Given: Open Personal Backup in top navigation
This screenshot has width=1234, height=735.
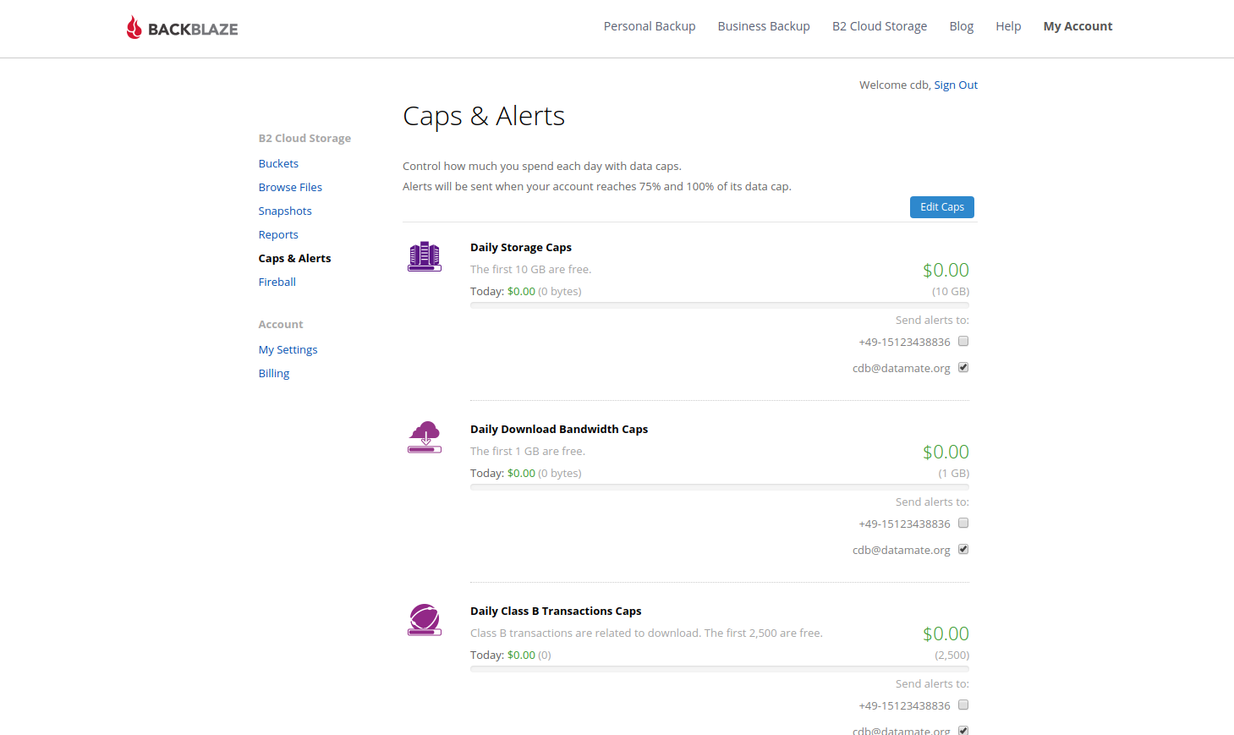Looking at the screenshot, I should click(x=650, y=26).
